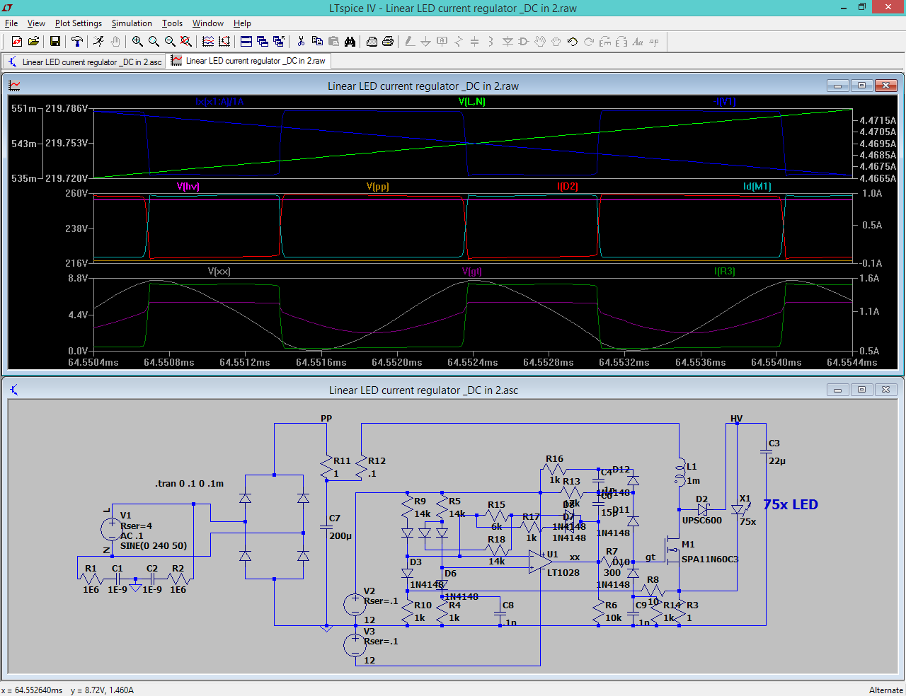Select the Diode placement tool
The image size is (906, 696).
coord(508,42)
